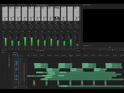Open the Program monitor panel tab
The width and height of the screenshot is (124, 93).
(x=87, y=5)
